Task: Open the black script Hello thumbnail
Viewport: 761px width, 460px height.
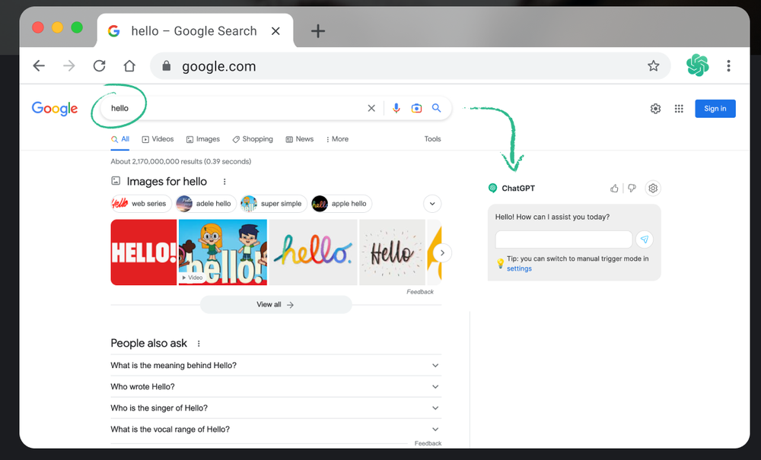Action: pos(392,252)
